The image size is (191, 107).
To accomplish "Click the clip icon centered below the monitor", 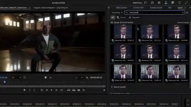I will coord(46,77).
